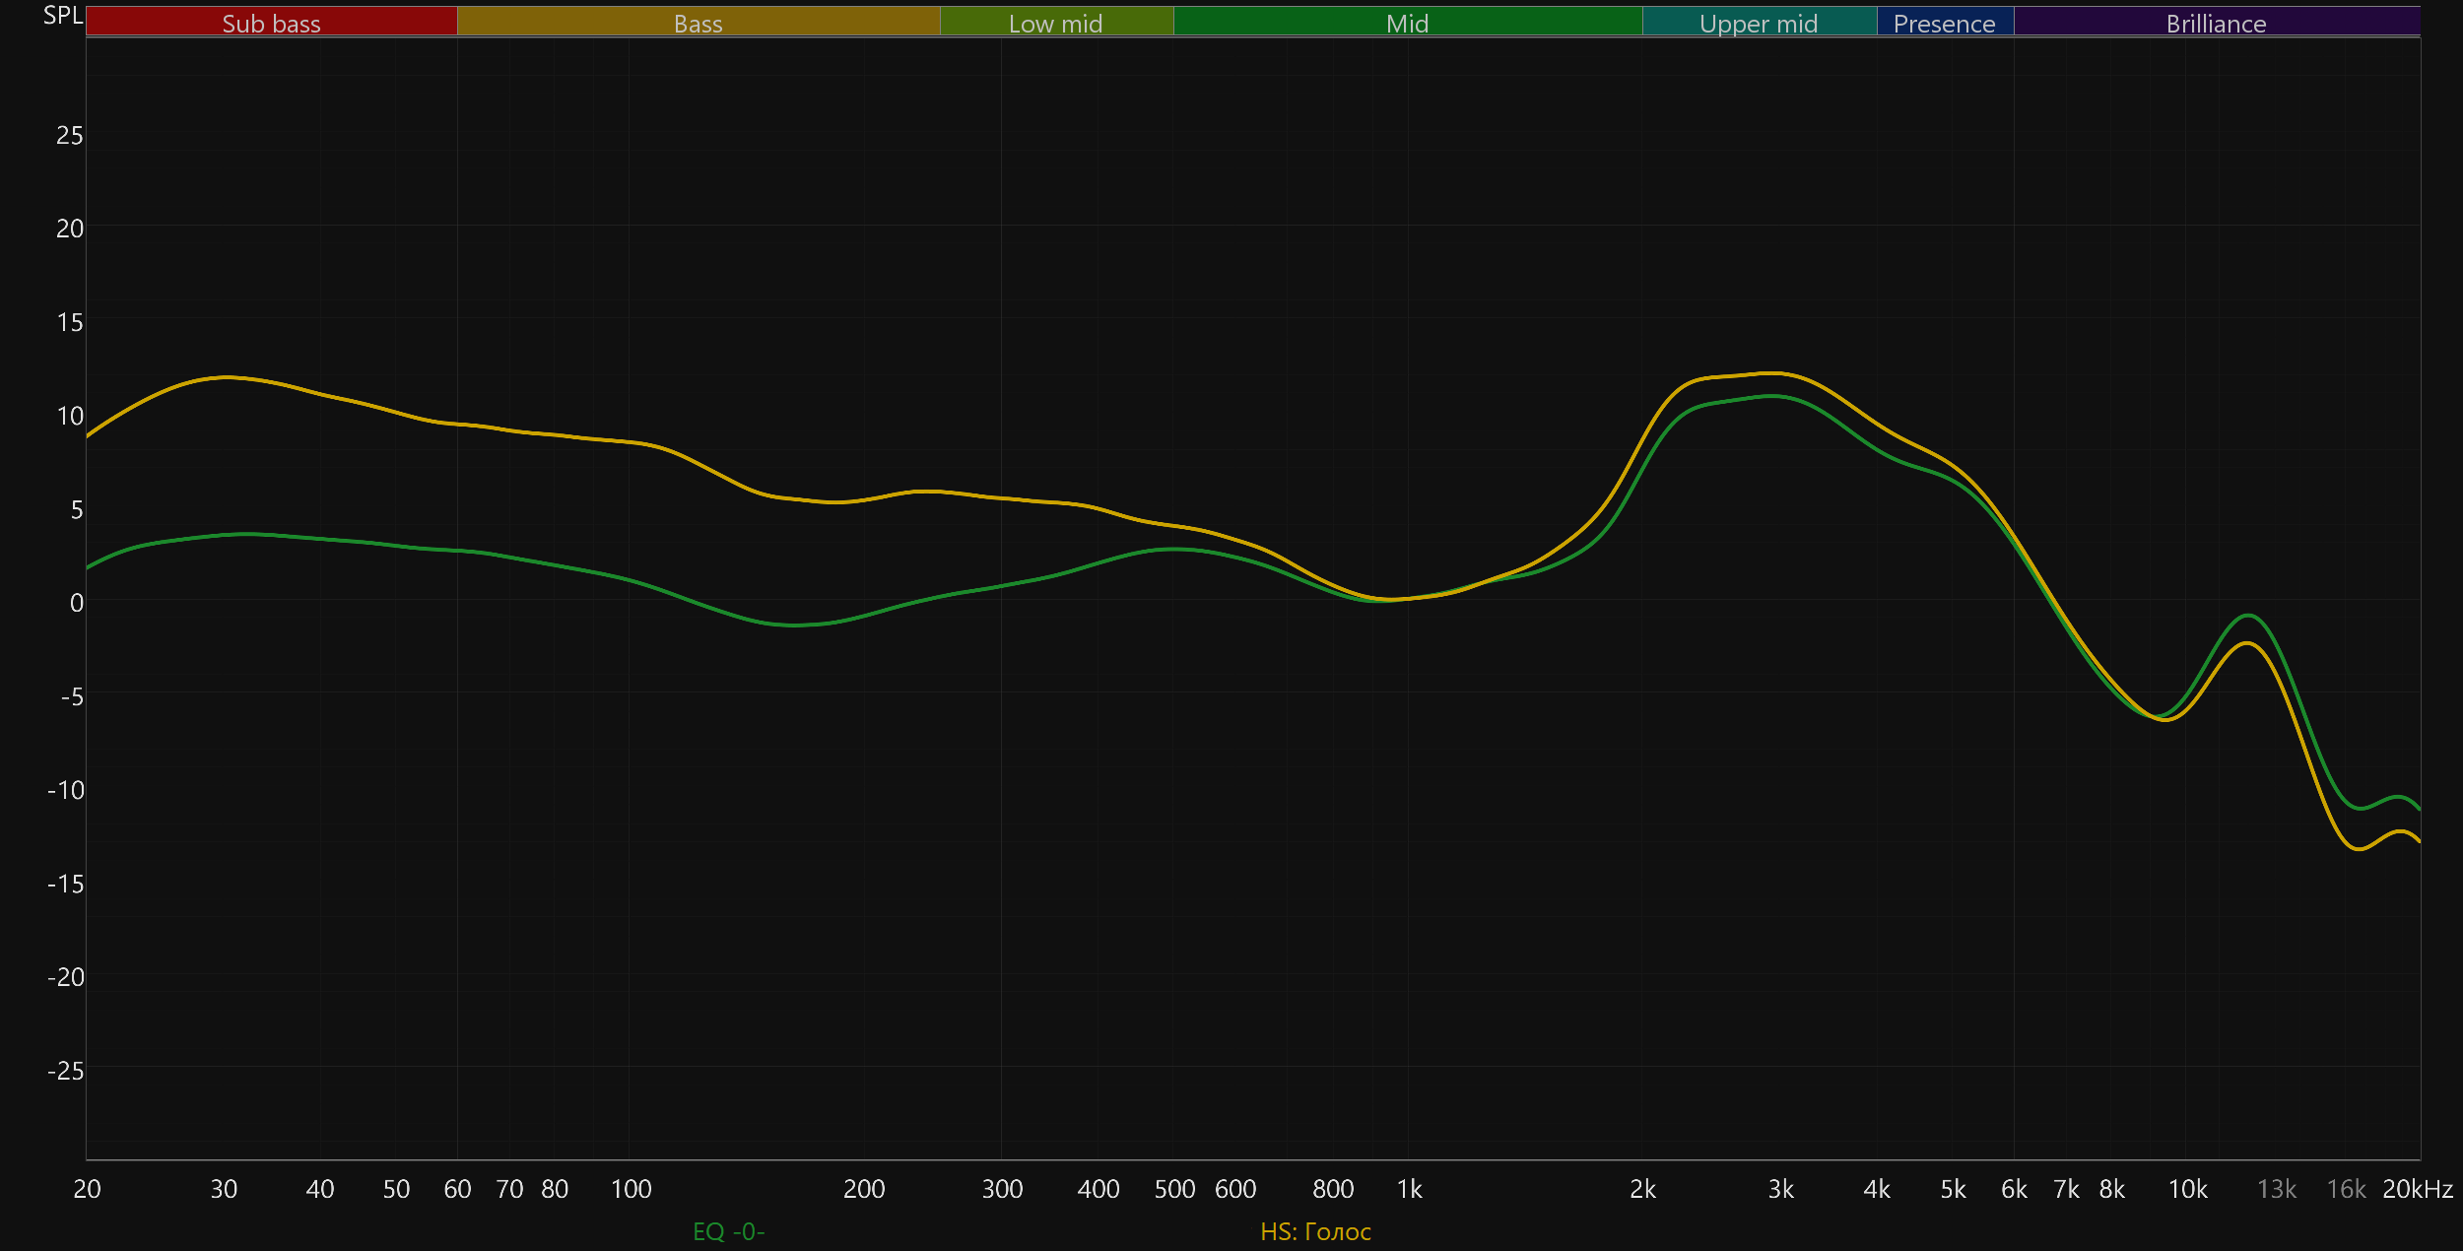The image size is (2463, 1251).
Task: Click the SPL axis title
Action: point(63,16)
